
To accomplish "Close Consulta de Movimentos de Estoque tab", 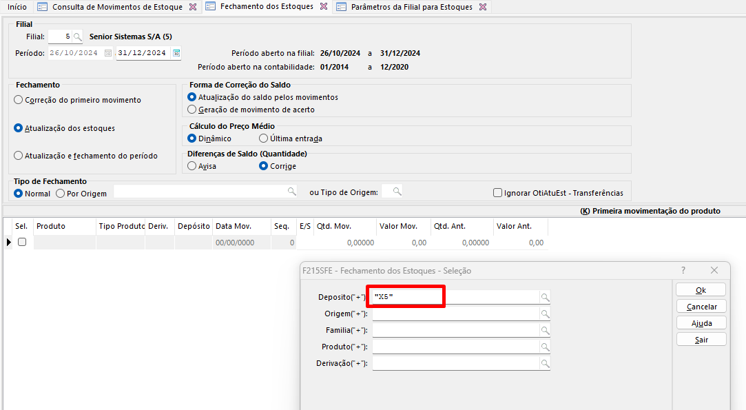I will click(193, 7).
